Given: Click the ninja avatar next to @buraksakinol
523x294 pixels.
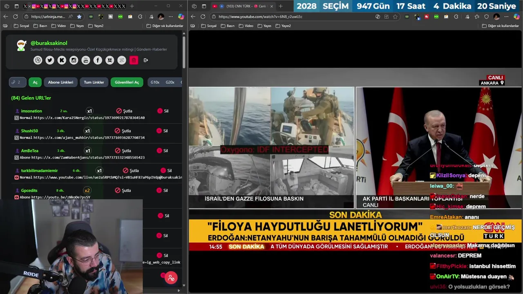Looking at the screenshot, I should pyautogui.click(x=22, y=45).
